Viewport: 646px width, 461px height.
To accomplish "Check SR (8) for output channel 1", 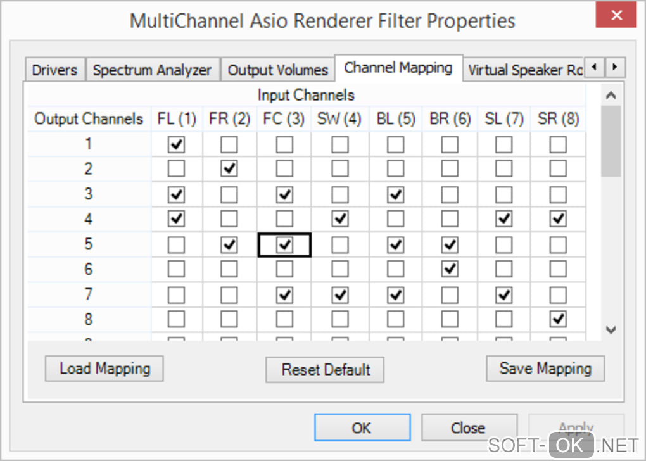I will [558, 144].
